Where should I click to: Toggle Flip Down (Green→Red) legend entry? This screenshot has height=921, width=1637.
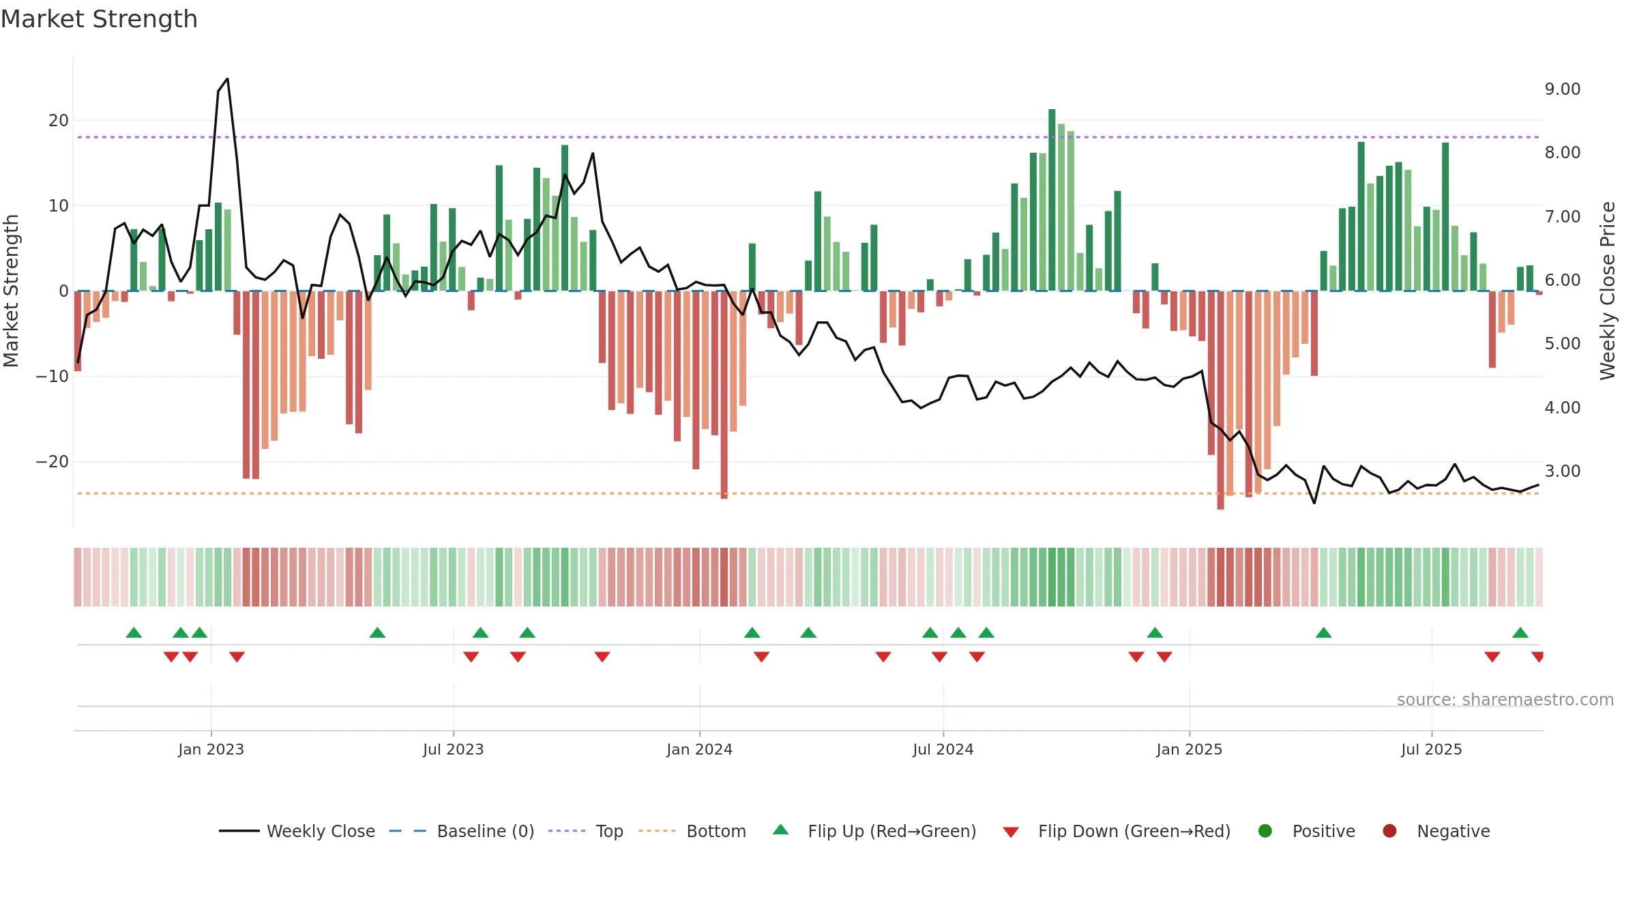click(1117, 831)
